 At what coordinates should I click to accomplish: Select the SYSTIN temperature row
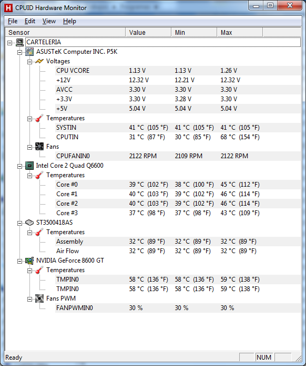point(178,128)
